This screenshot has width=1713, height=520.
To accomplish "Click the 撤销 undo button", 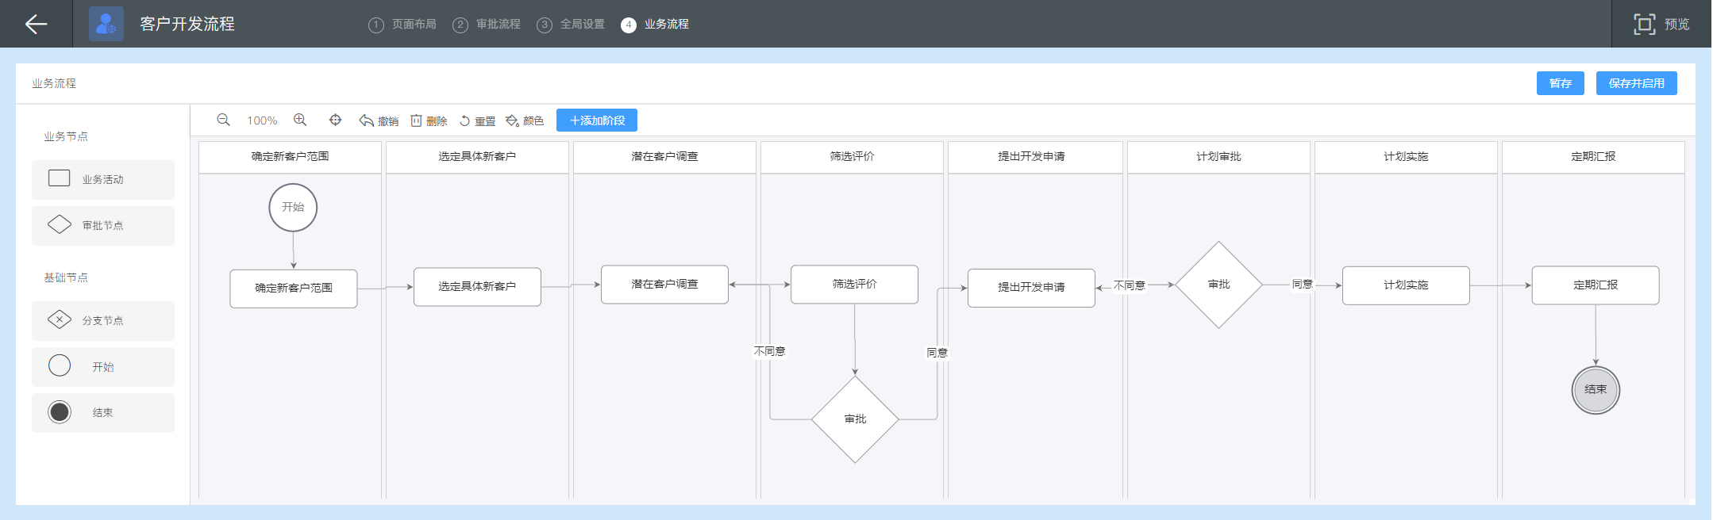I will coord(379,120).
